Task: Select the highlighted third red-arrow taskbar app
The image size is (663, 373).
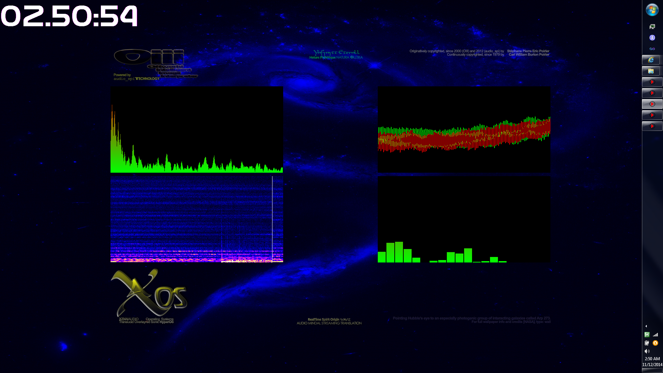Action: tap(652, 104)
